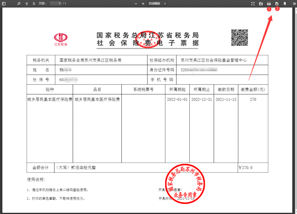The width and height of the screenshot is (297, 214).
Task: Select the date 2022-01-01
Action: tap(177, 99)
